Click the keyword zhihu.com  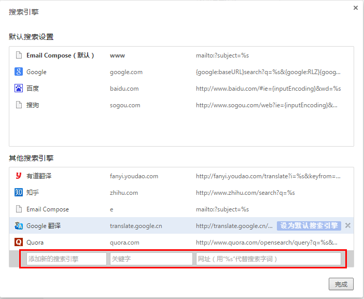(x=124, y=193)
